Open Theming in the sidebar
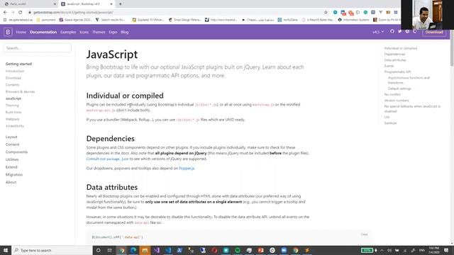 pos(12,106)
